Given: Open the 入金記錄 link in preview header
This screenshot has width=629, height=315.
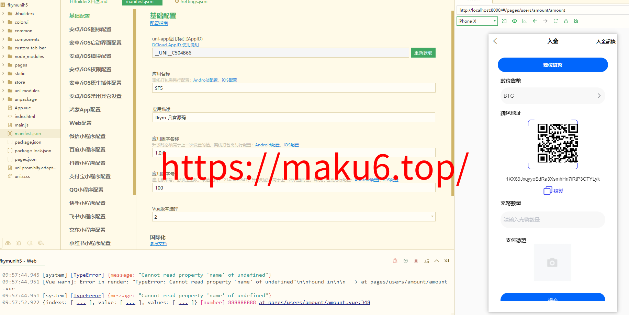Looking at the screenshot, I should pyautogui.click(x=606, y=41).
